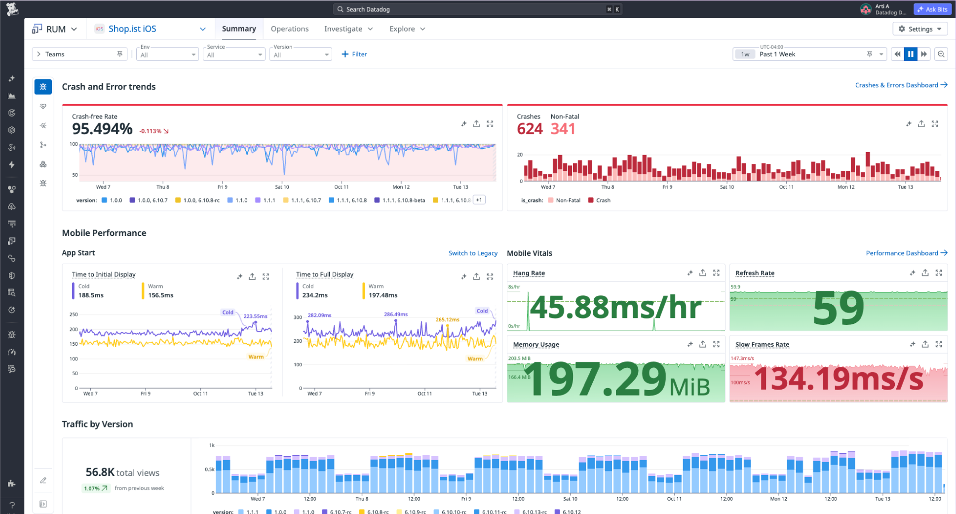Export the Refresh Rate widget
This screenshot has height=514, width=956.
(x=925, y=273)
